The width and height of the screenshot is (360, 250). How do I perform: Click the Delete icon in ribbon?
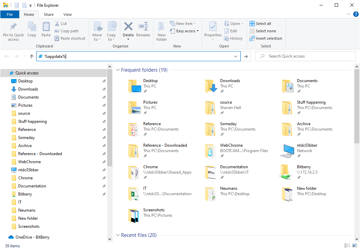tap(128, 27)
